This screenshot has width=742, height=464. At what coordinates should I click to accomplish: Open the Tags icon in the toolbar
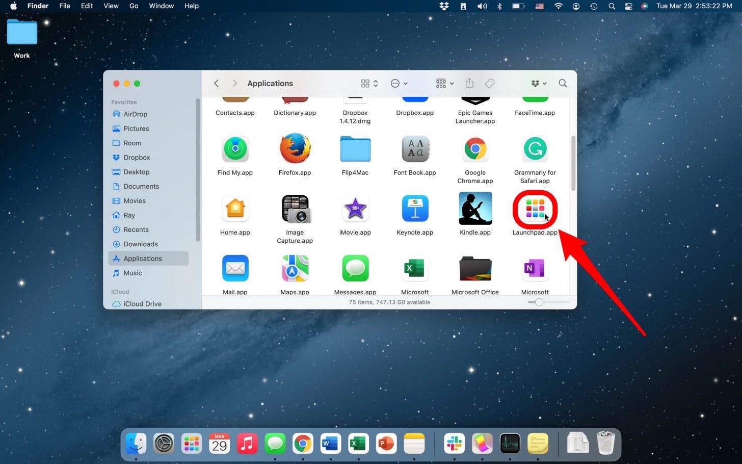tap(490, 83)
